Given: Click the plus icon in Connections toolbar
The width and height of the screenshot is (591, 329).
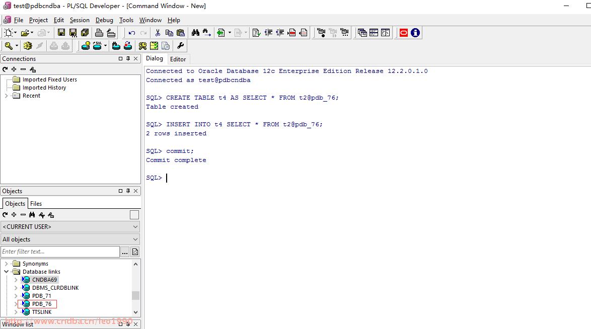Looking at the screenshot, I should [14, 69].
